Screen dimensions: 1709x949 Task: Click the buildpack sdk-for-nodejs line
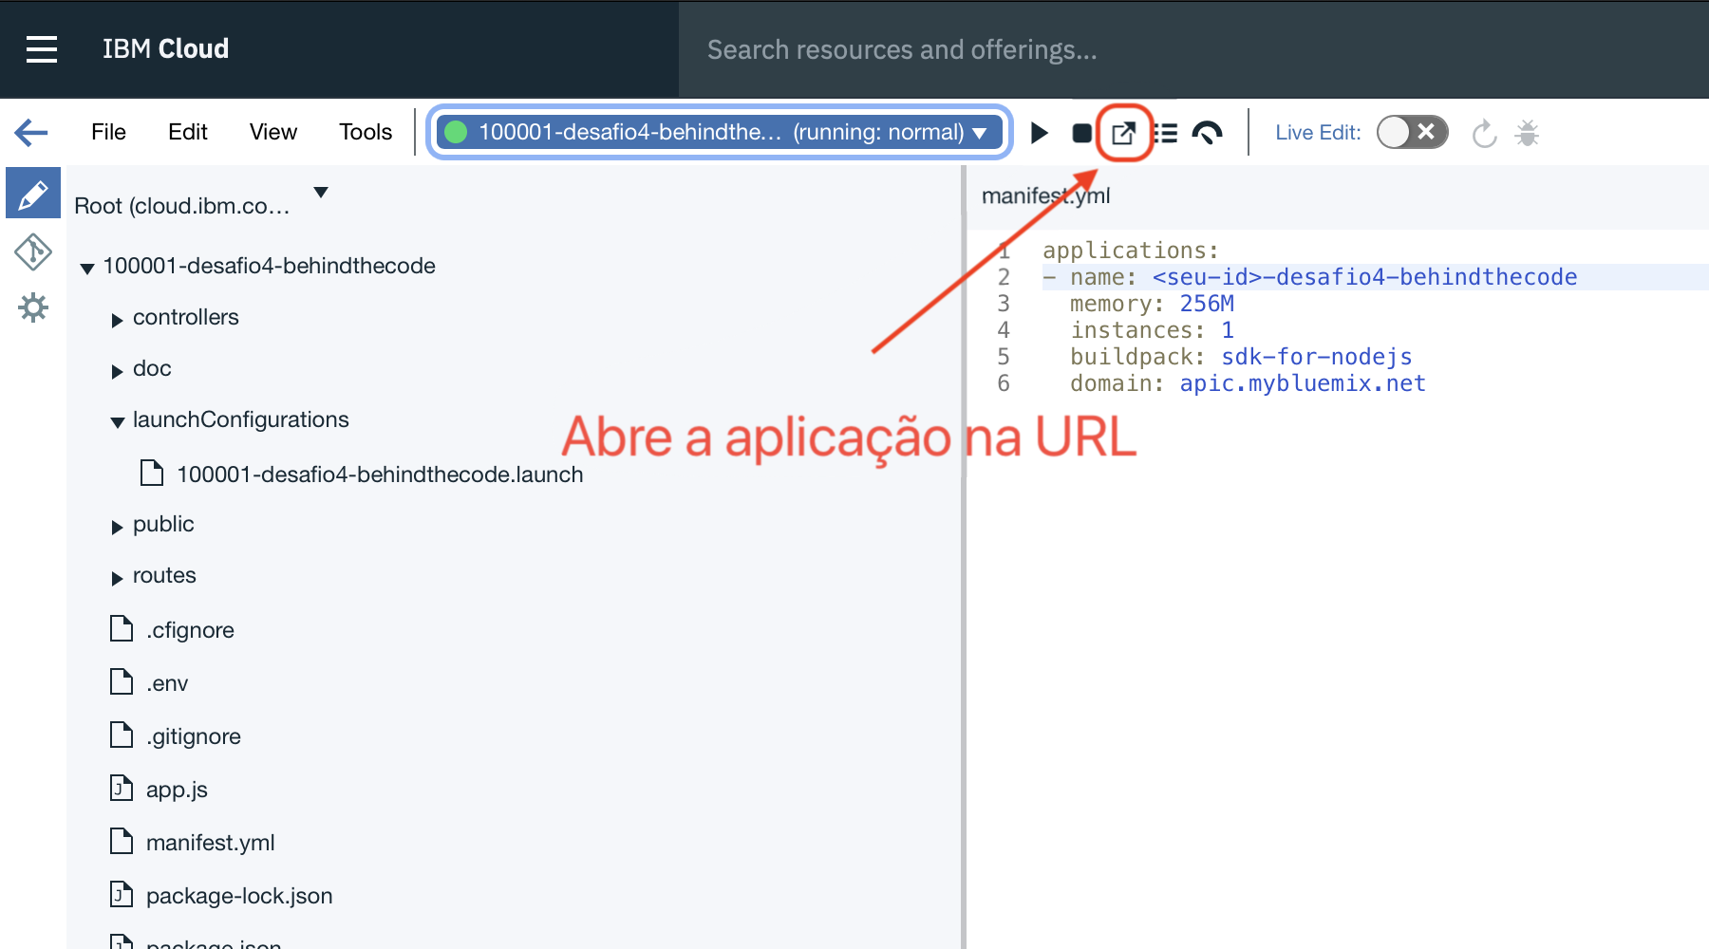[x=1241, y=357]
